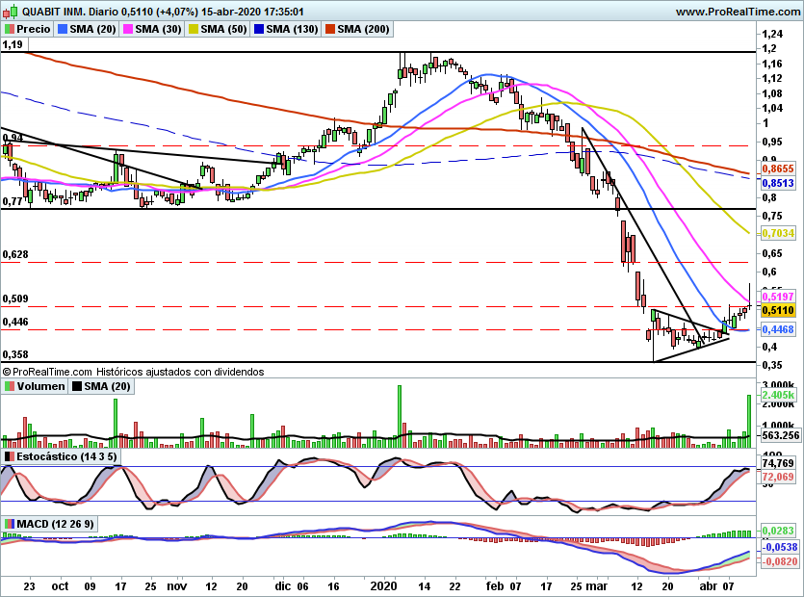Screen dimensions: 804x597
Task: Select the SMA (130) indicator label
Action: click(x=293, y=29)
